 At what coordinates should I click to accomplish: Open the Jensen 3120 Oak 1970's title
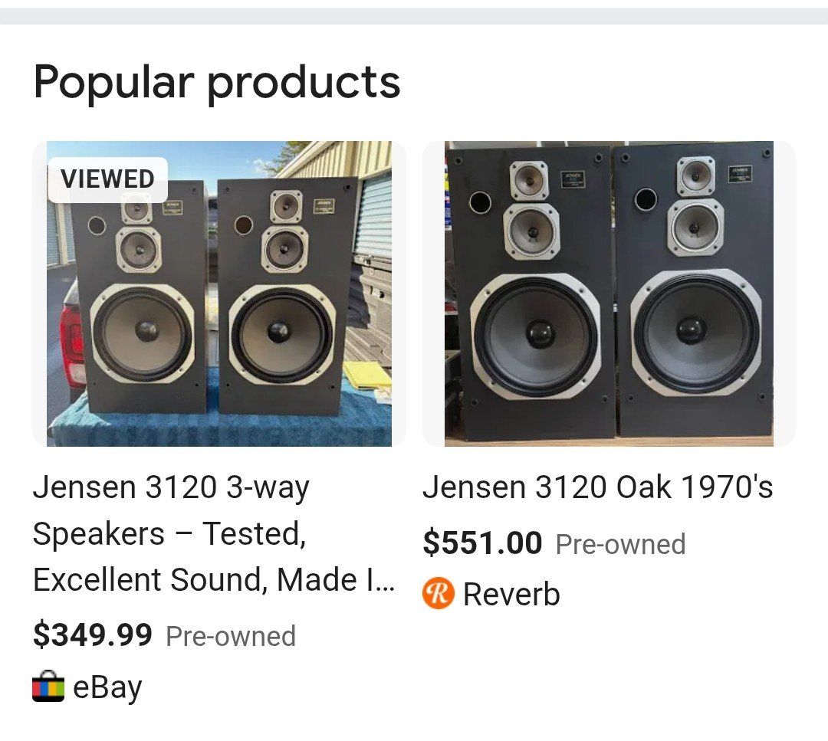click(x=597, y=487)
